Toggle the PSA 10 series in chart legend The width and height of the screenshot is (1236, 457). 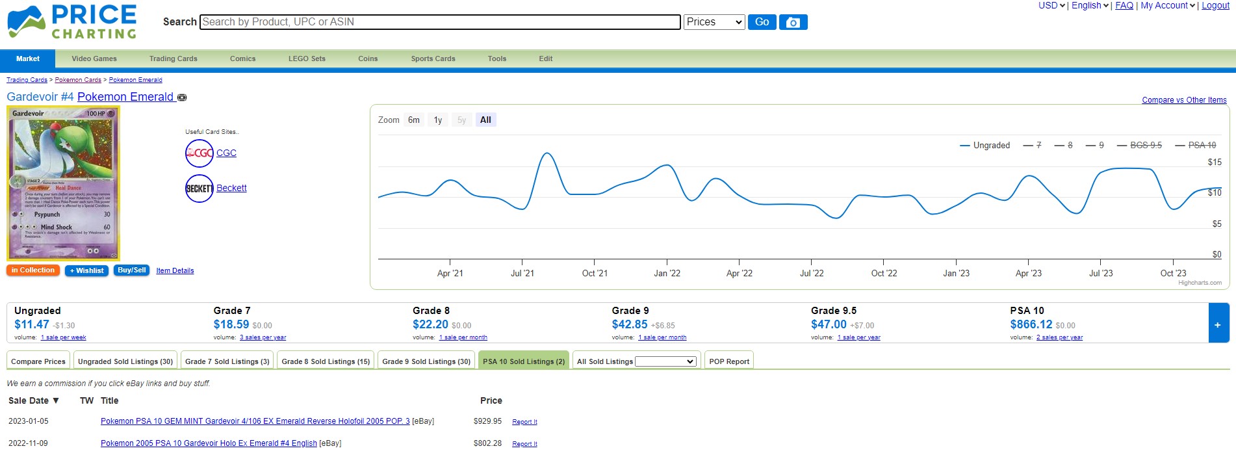(1195, 146)
